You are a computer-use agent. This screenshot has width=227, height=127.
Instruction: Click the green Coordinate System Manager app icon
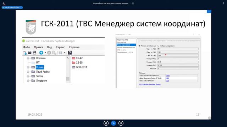(24, 41)
